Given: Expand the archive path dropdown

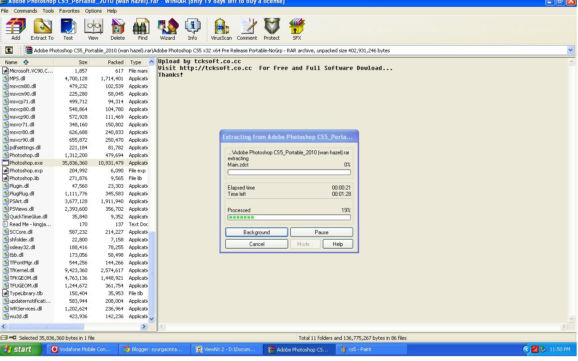Looking at the screenshot, I should [570, 51].
